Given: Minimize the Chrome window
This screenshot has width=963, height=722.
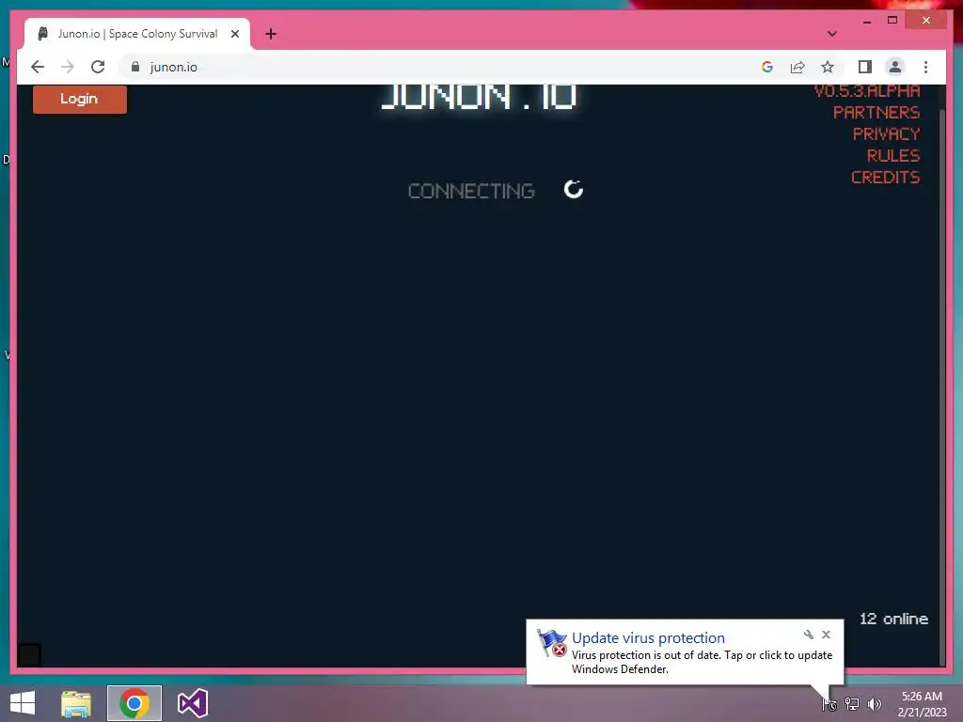Looking at the screenshot, I should coord(866,21).
